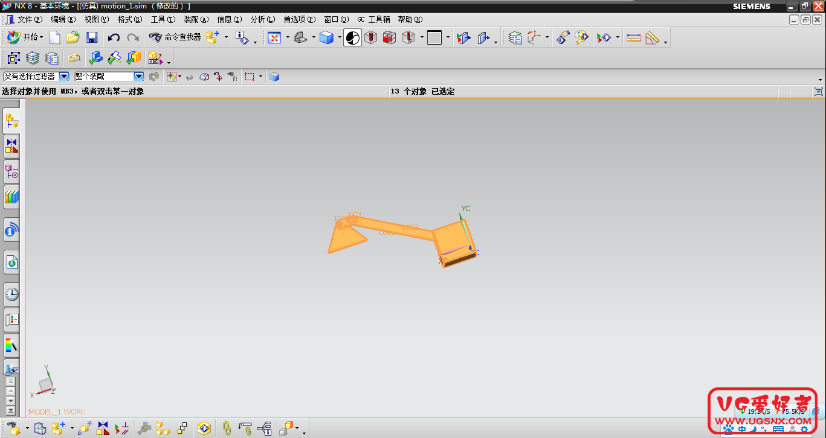Open the GC 工具箱 menu

pyautogui.click(x=373, y=19)
